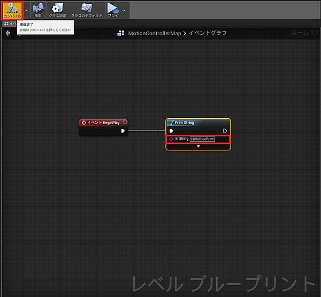Click Print String's execution input pin
This screenshot has height=297, width=321.
[171, 131]
